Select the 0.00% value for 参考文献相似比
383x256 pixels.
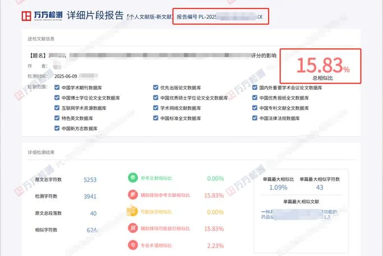[x=215, y=179]
